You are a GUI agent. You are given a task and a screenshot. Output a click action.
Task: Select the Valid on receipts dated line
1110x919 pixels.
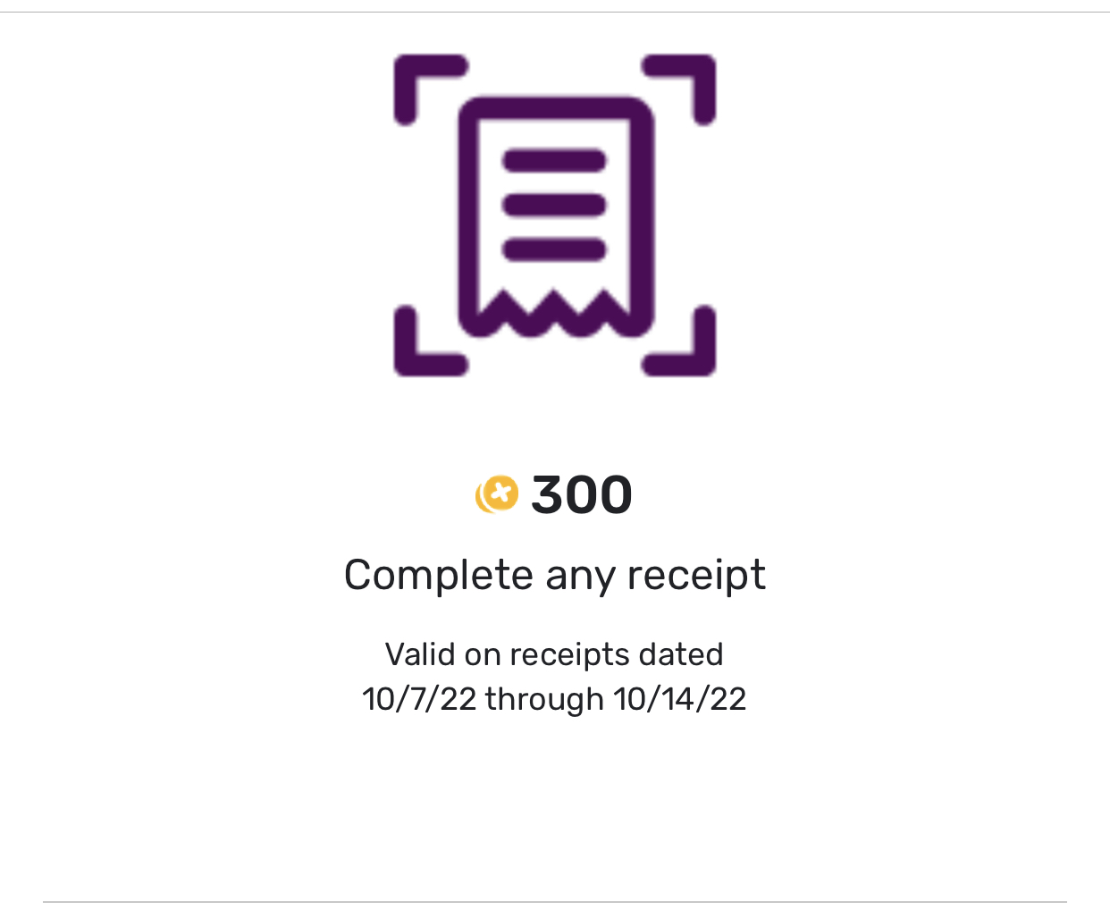pyautogui.click(x=555, y=653)
